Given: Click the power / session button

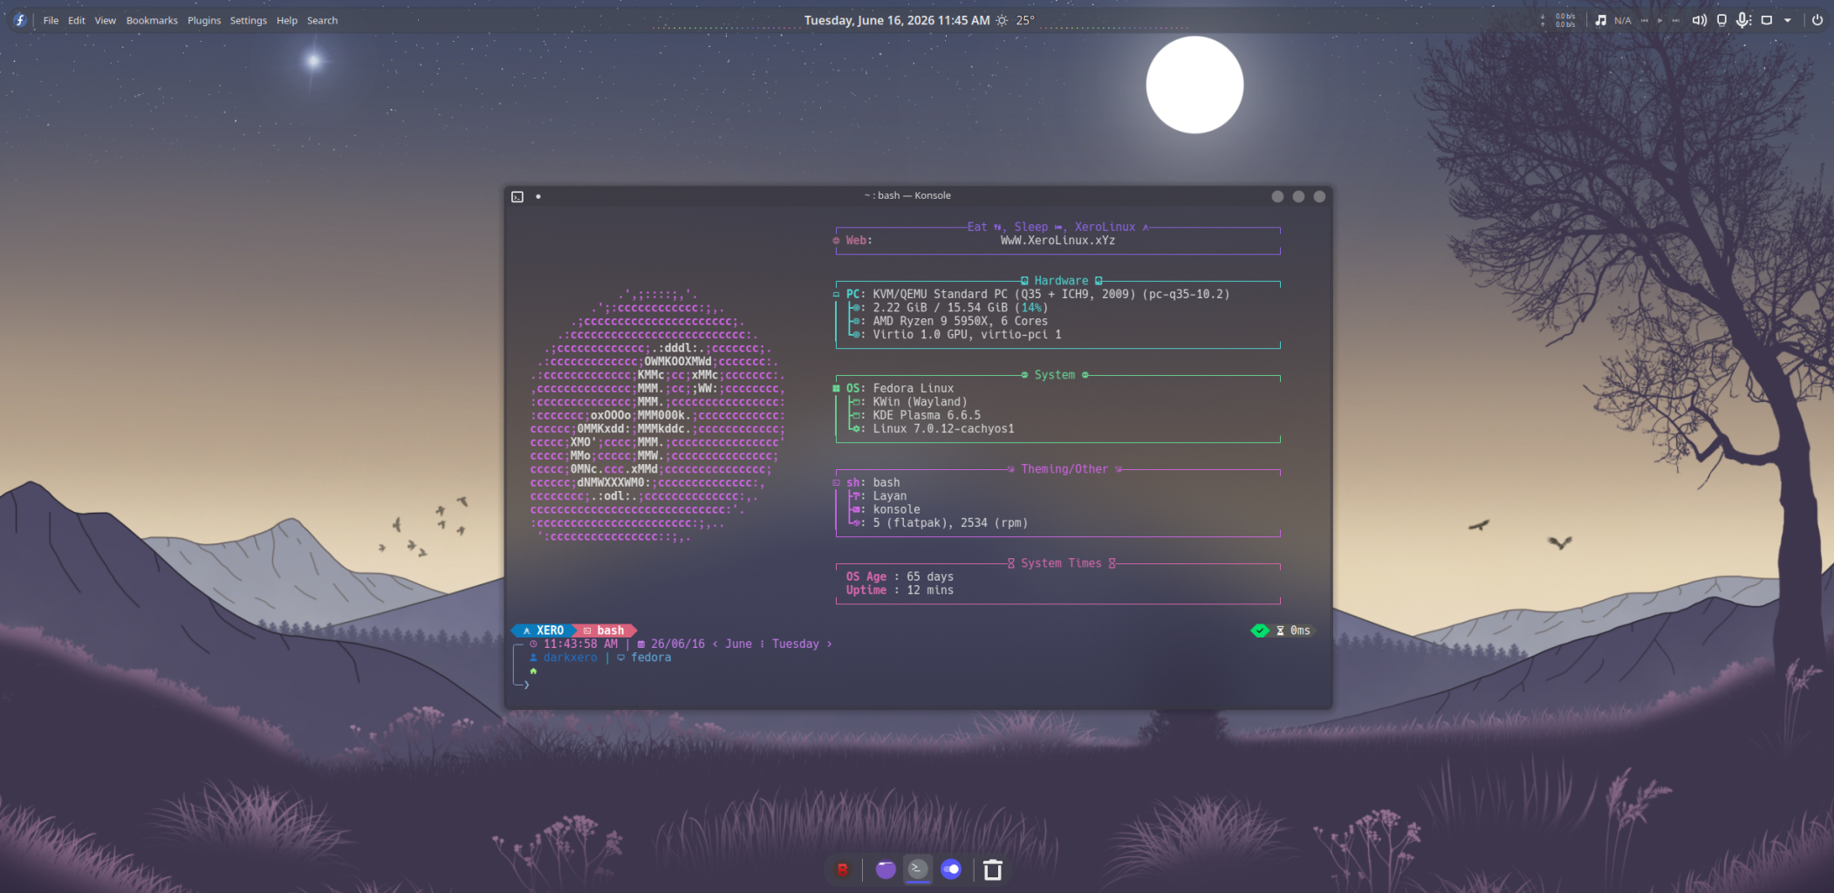Looking at the screenshot, I should 1817,20.
